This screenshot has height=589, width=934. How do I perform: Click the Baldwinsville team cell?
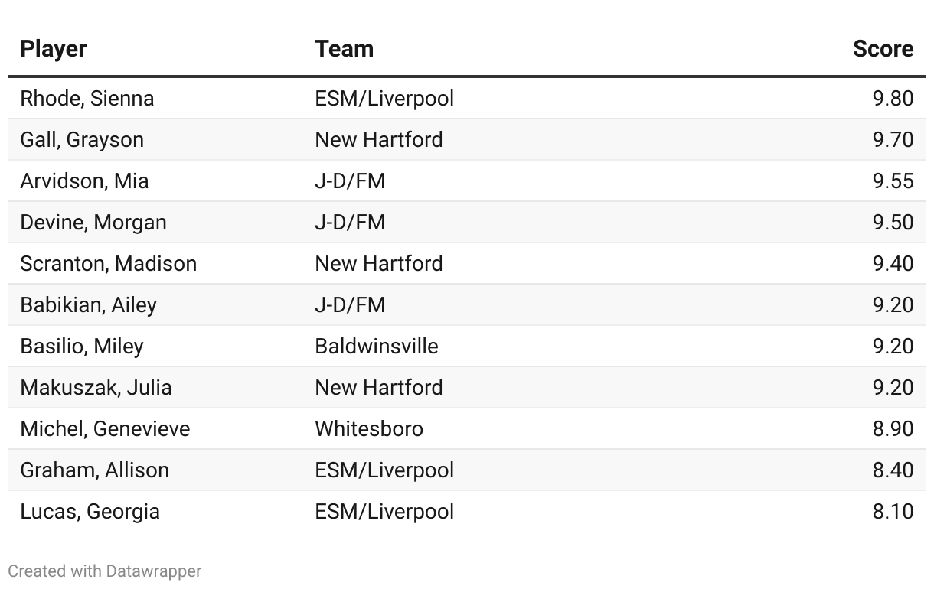(x=377, y=347)
